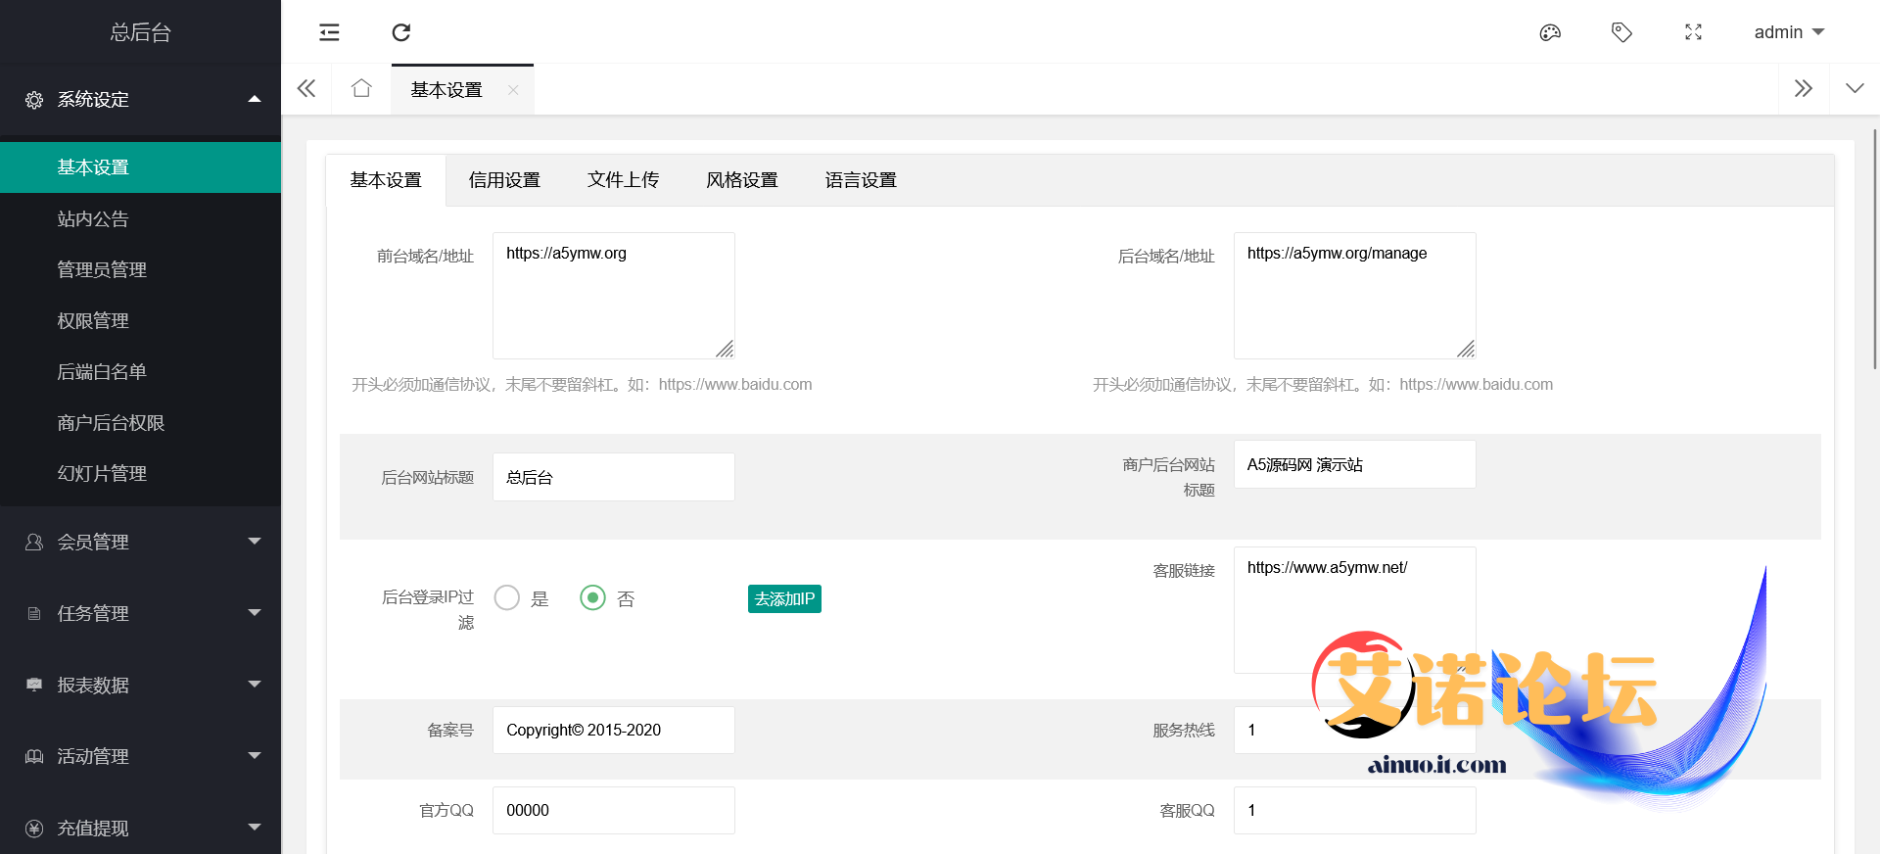Open 后端白名单 in sidebar
This screenshot has width=1880, height=854.
click(140, 371)
